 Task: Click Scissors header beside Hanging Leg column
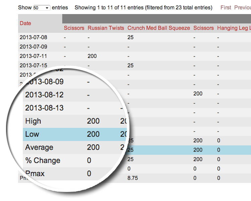[203, 28]
